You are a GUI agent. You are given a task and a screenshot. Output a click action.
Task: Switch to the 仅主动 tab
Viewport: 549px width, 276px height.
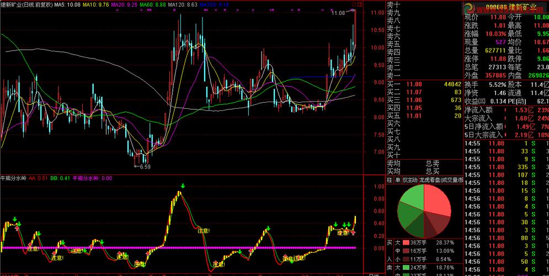click(410, 180)
